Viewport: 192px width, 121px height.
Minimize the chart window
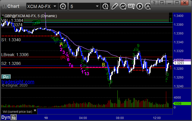170,3
